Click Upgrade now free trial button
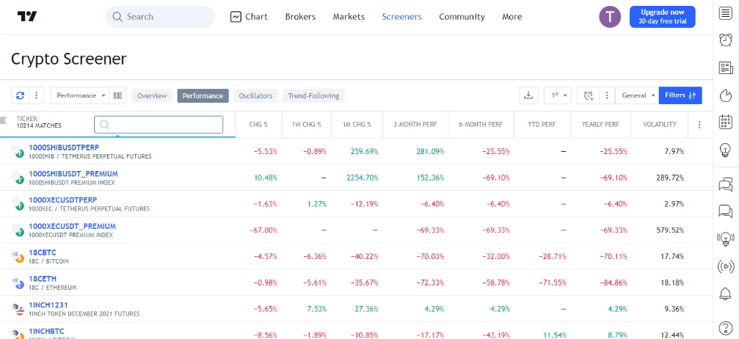 [662, 17]
